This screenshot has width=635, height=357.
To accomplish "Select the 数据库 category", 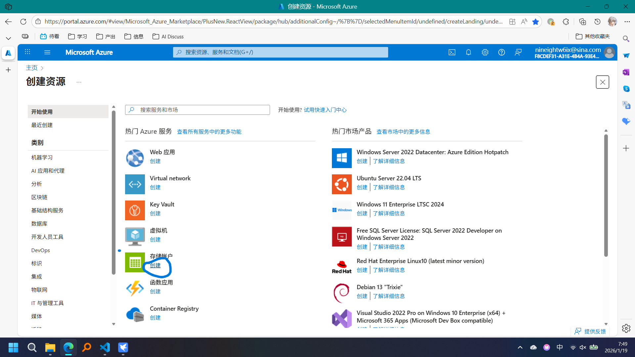I will [39, 224].
